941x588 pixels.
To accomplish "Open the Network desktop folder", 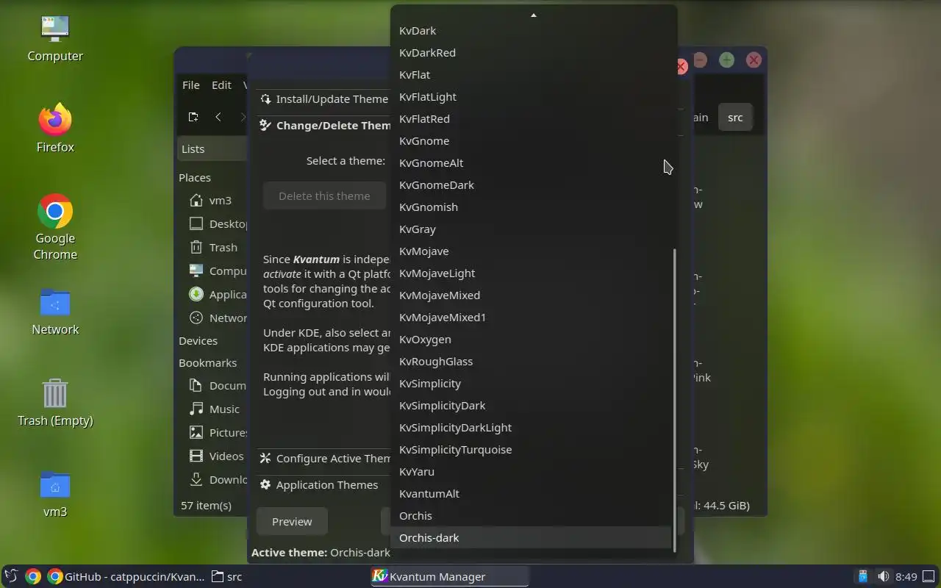I will (x=55, y=312).
